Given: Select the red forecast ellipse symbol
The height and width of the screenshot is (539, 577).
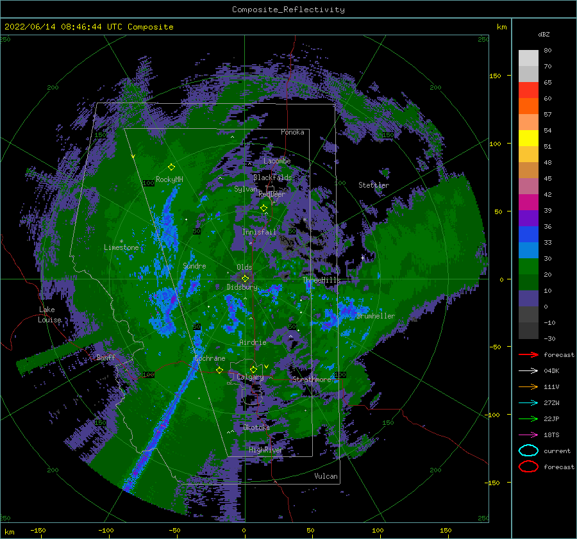Looking at the screenshot, I should 528,467.
